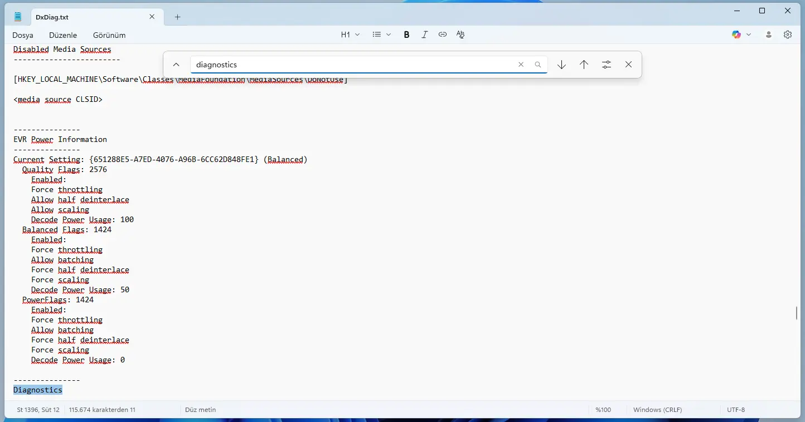Open search options sliders icon

coord(607,65)
